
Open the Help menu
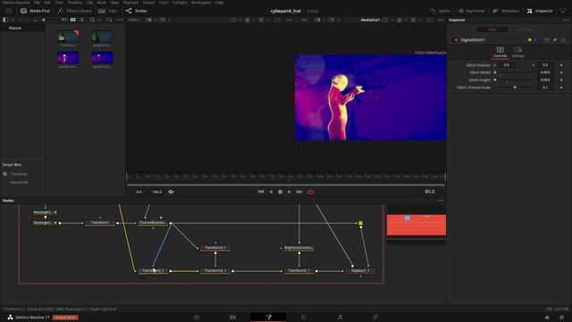[219, 3]
